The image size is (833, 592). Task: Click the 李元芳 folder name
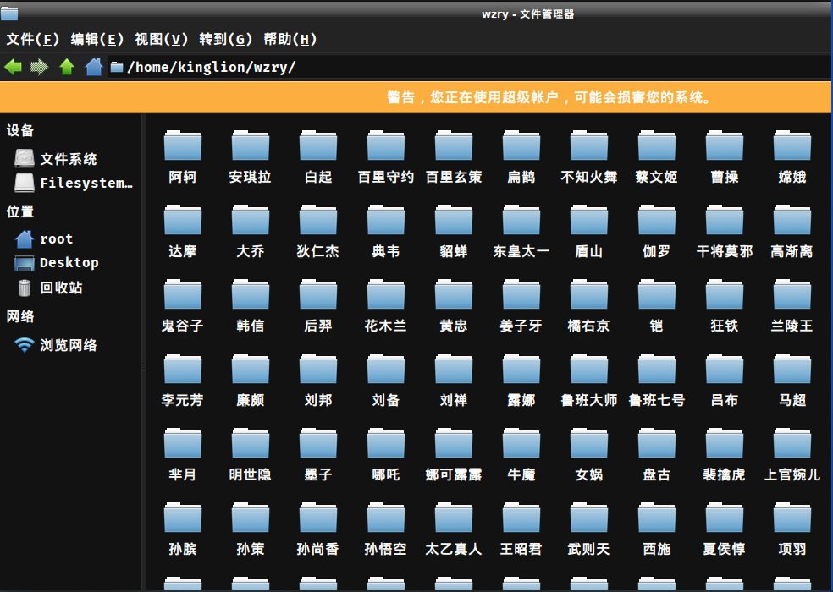click(183, 400)
